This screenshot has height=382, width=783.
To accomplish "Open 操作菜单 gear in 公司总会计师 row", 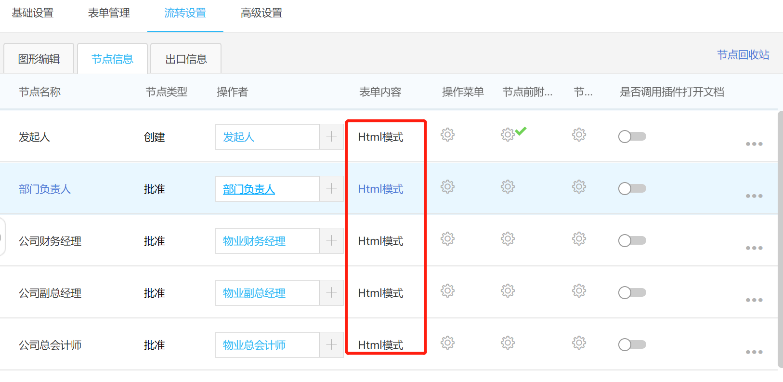I will pos(447,343).
